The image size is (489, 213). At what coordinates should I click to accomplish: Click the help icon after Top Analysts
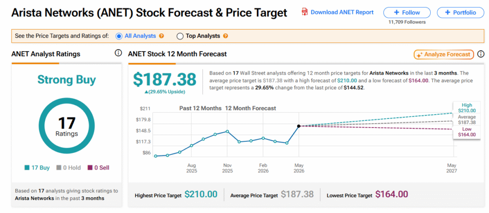pos(225,36)
